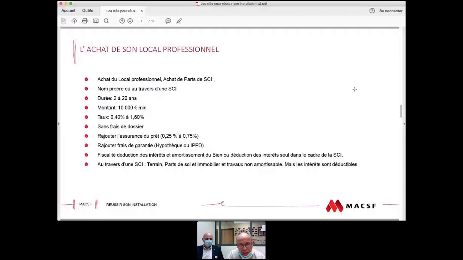Click the cloud upload icon
Image resolution: width=463 pixels, height=260 pixels.
[x=74, y=21]
